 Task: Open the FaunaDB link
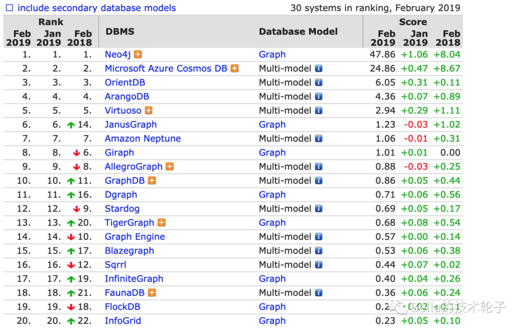[125, 292]
